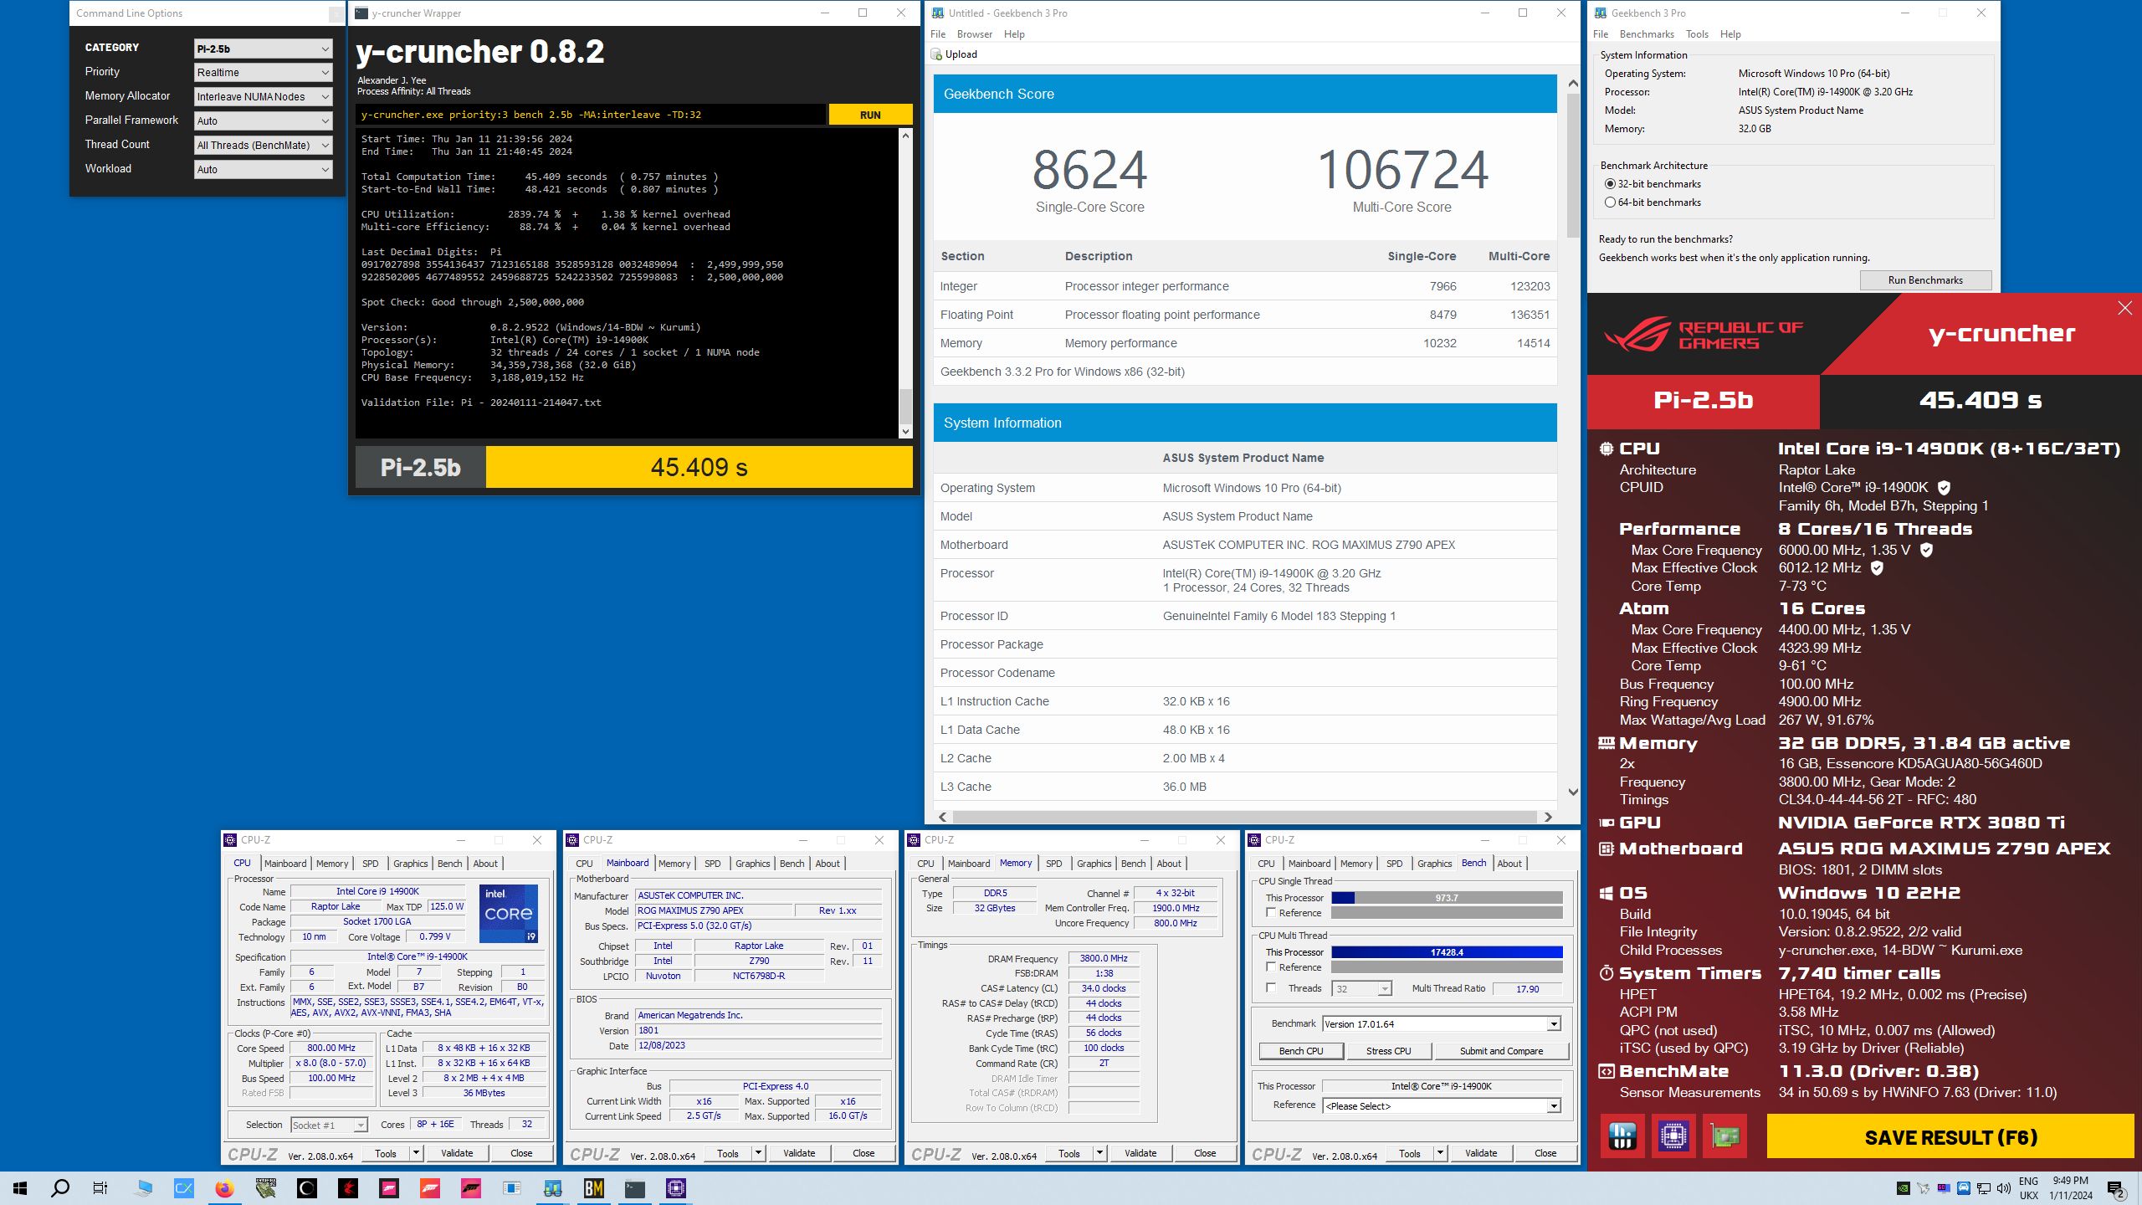This screenshot has height=1205, width=2142.
Task: Open the orange Forza taskbar icon
Action: click(430, 1188)
